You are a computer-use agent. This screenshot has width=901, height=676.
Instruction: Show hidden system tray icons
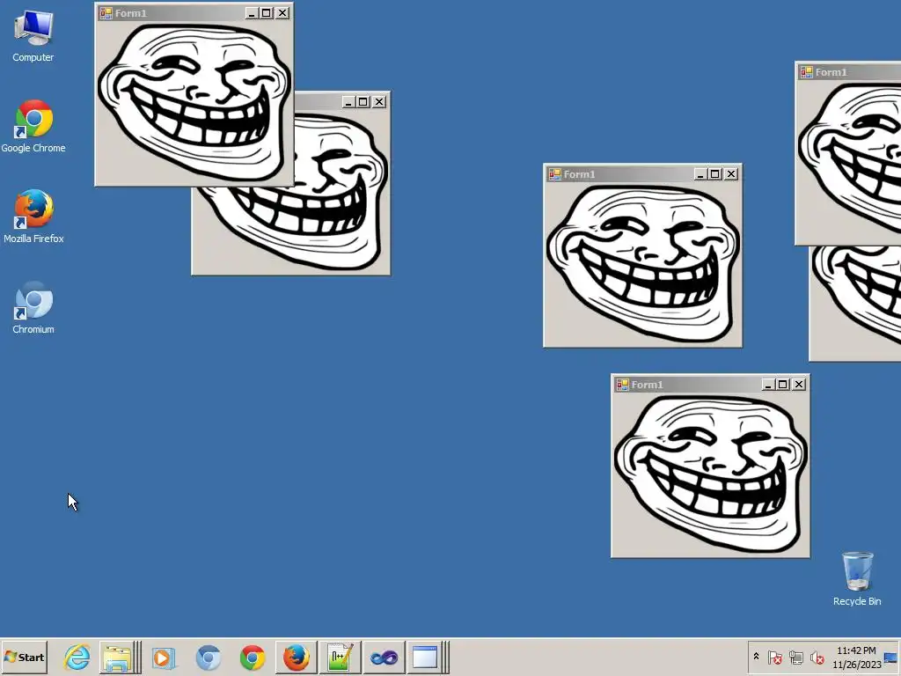click(756, 657)
